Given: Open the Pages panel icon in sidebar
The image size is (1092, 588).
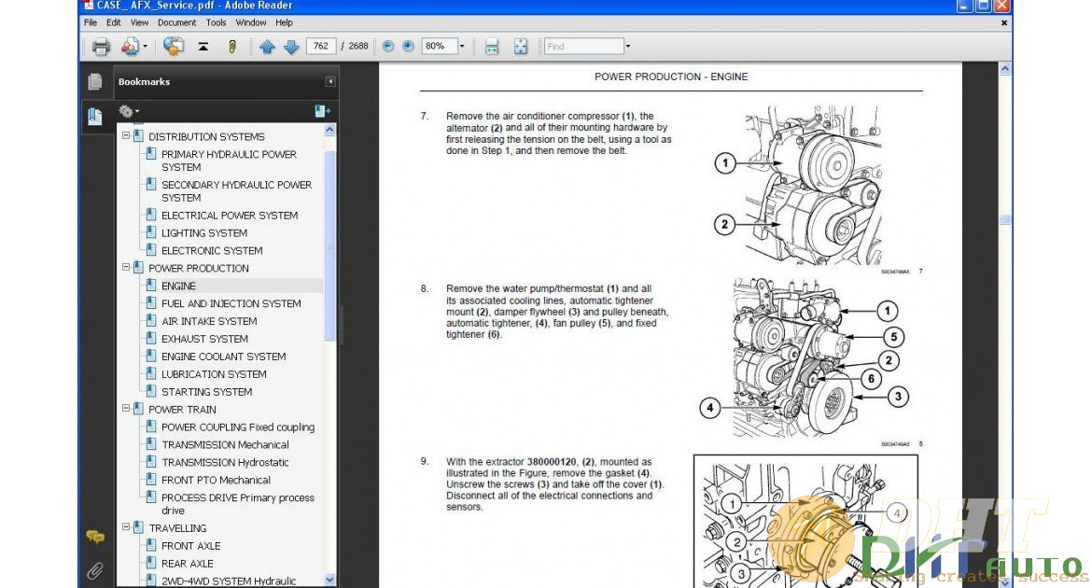Looking at the screenshot, I should coord(94,81).
